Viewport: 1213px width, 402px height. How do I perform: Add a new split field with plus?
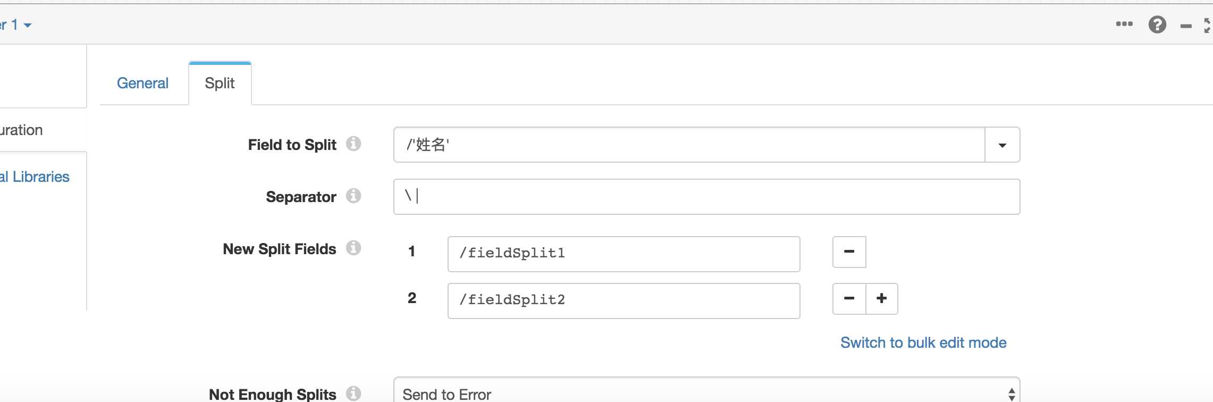(x=882, y=299)
